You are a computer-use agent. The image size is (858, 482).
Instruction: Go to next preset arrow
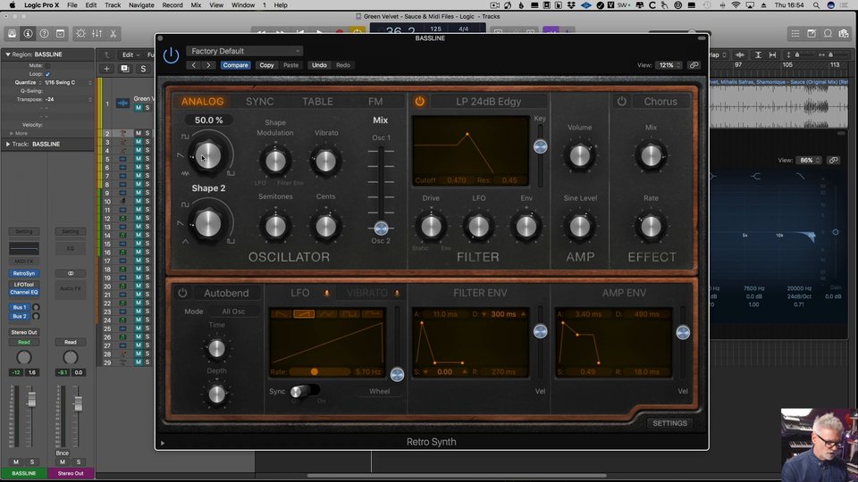click(x=208, y=65)
